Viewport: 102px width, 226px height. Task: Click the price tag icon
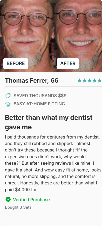pyautogui.click(x=8, y=96)
